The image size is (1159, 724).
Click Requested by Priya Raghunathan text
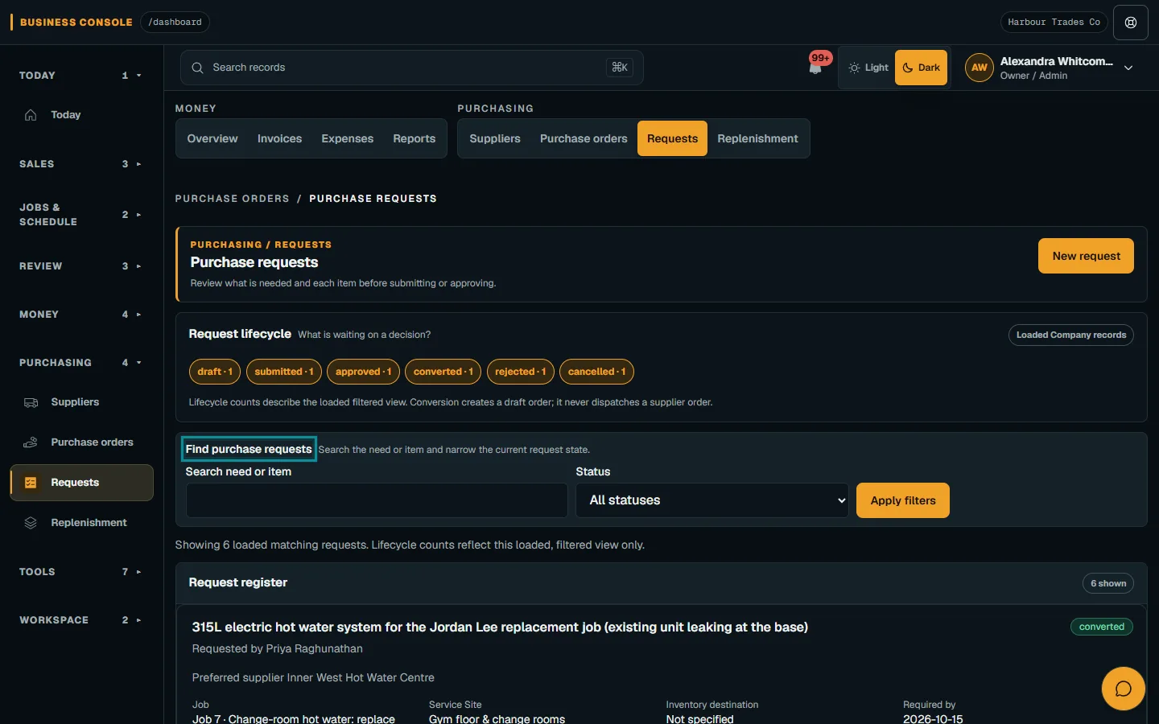[277, 648]
